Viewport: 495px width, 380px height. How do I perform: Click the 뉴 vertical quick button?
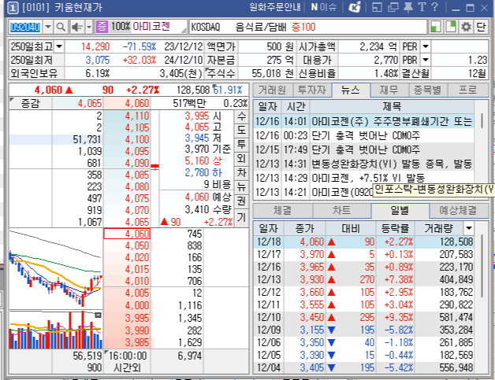coord(241,186)
